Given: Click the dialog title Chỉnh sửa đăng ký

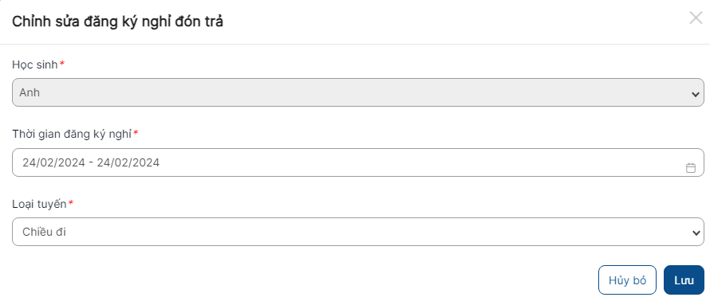Looking at the screenshot, I should 117,22.
